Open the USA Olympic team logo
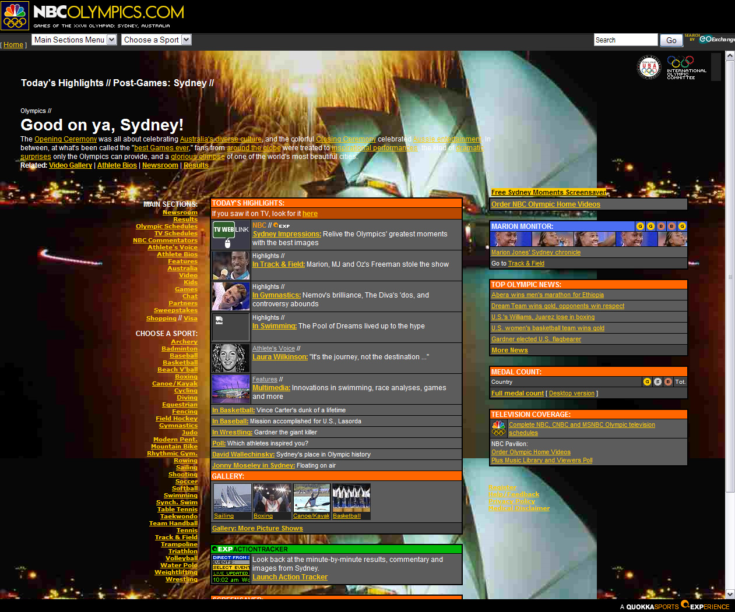Image resolution: width=735 pixels, height=612 pixels. tap(649, 68)
